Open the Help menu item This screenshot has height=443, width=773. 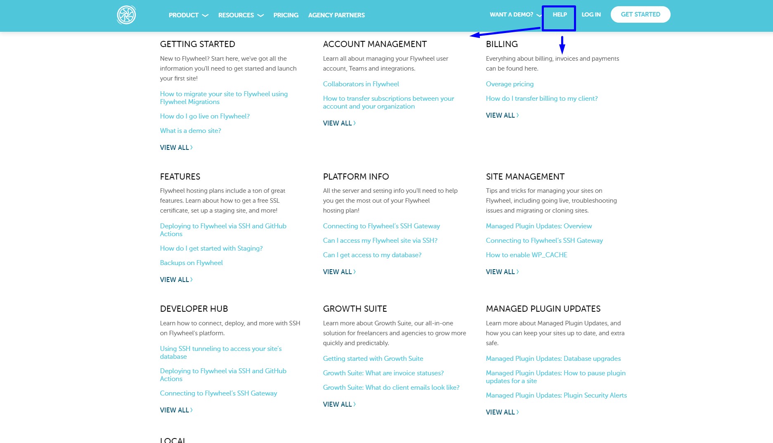pos(560,14)
